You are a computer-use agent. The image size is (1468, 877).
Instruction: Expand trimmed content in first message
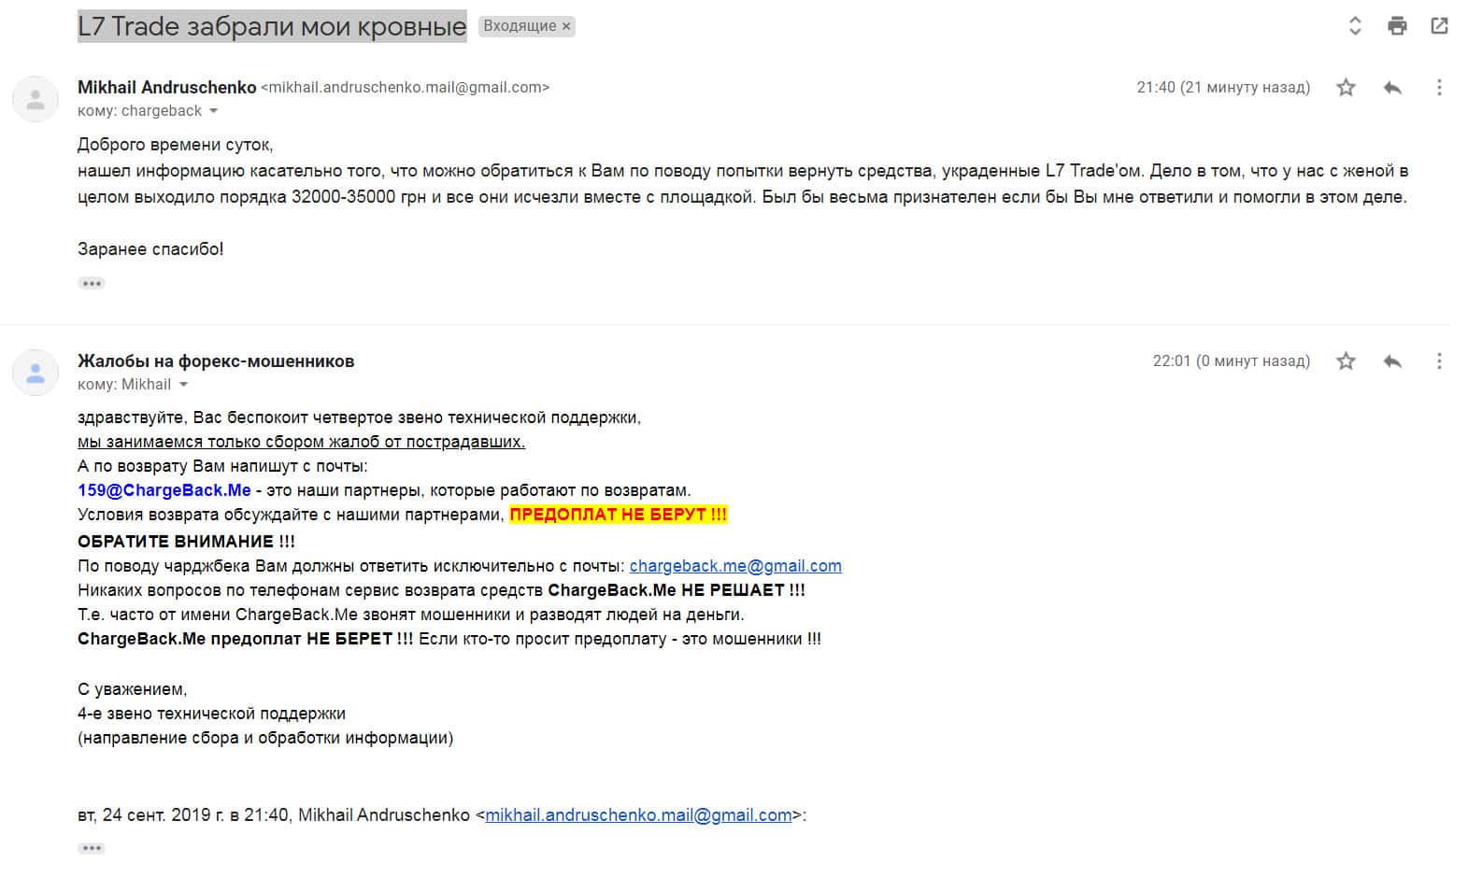pyautogui.click(x=92, y=283)
